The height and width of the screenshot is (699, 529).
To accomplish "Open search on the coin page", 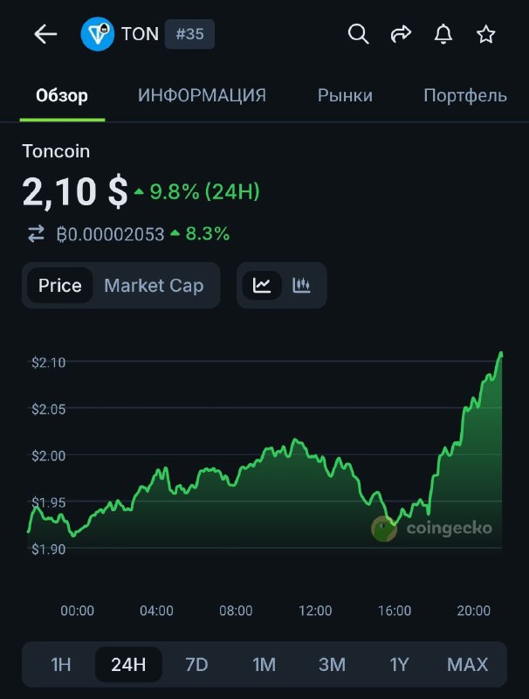I will point(358,34).
